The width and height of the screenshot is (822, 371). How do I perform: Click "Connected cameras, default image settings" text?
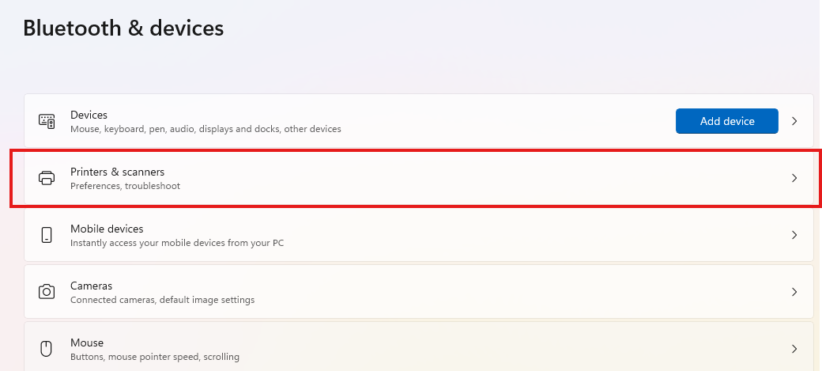[162, 300]
